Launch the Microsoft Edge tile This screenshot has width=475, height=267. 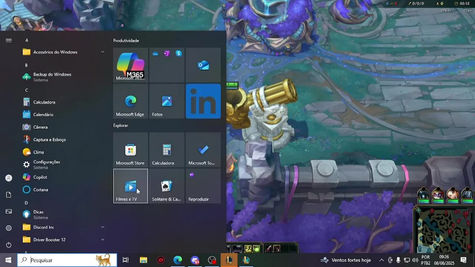point(130,101)
